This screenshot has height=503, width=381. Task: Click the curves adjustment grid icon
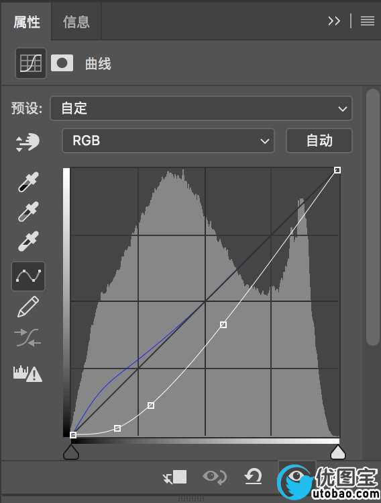[x=31, y=63]
